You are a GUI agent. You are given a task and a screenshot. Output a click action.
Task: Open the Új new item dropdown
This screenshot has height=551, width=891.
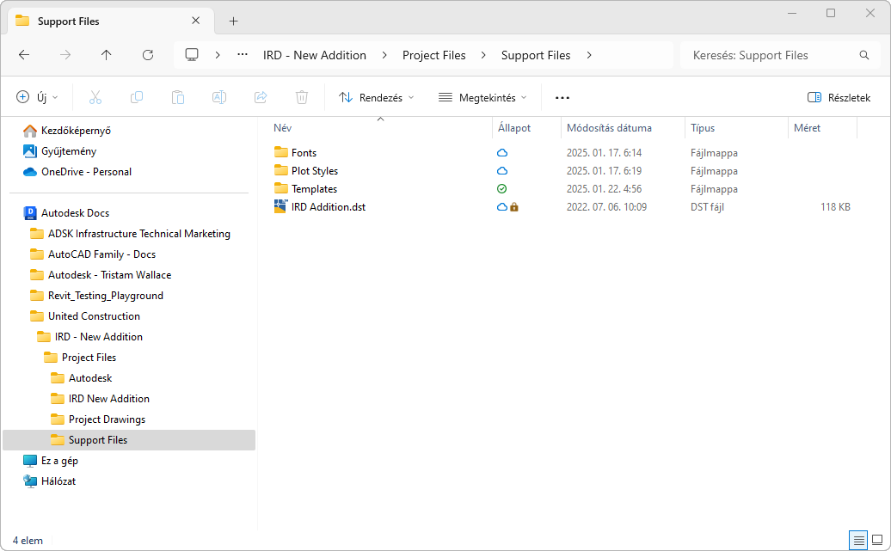(38, 97)
